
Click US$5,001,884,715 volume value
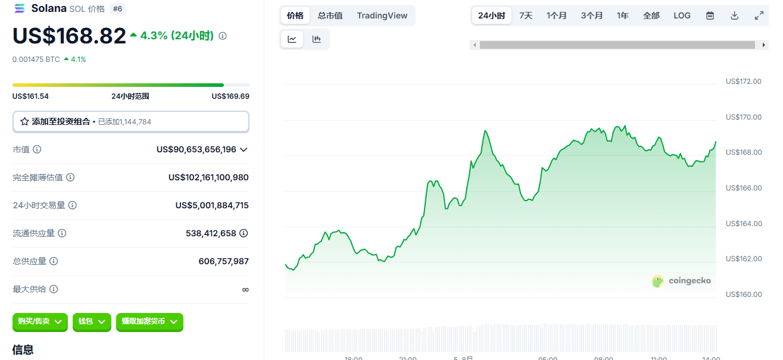pyautogui.click(x=212, y=205)
